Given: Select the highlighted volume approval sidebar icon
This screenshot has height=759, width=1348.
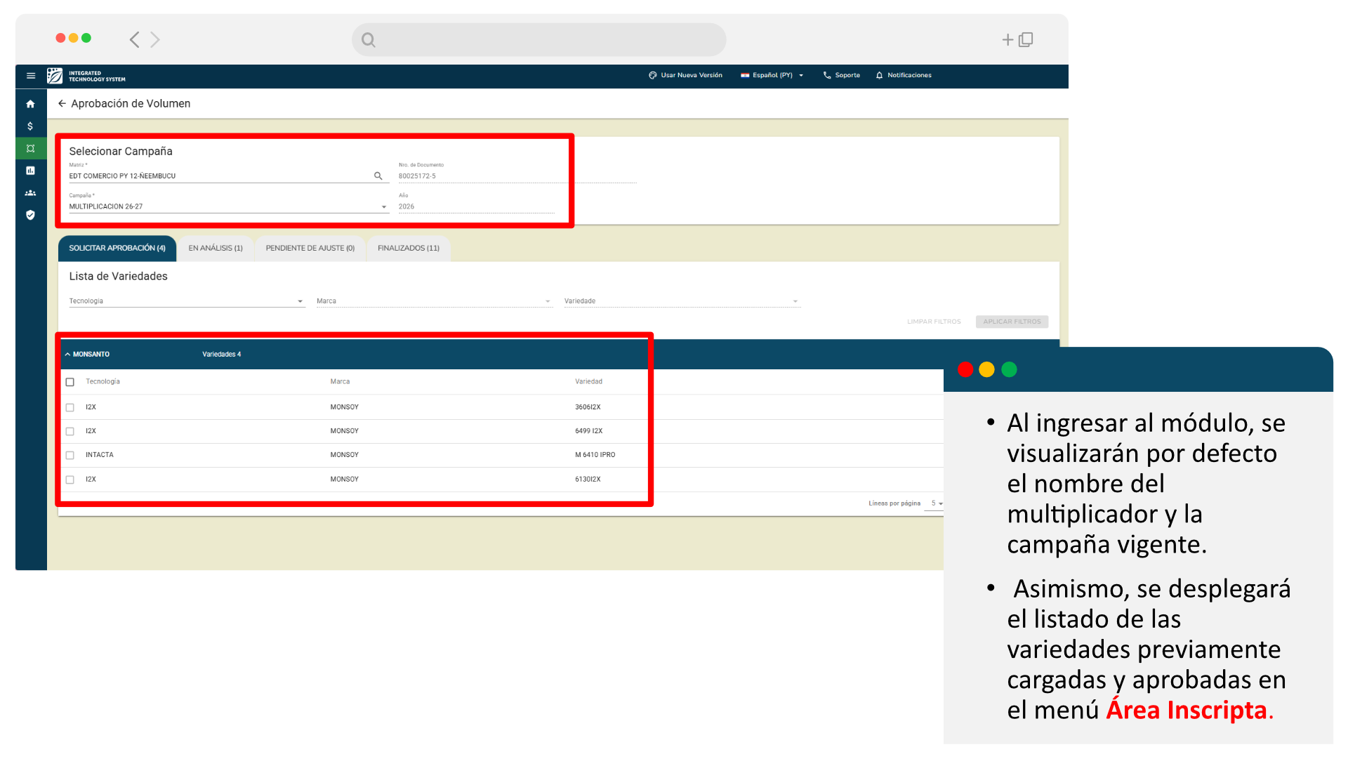Looking at the screenshot, I should (30, 148).
